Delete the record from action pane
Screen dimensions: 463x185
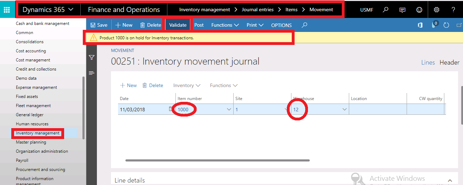(x=150, y=25)
